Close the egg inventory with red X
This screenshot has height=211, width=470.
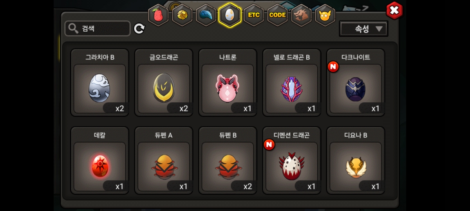394,11
